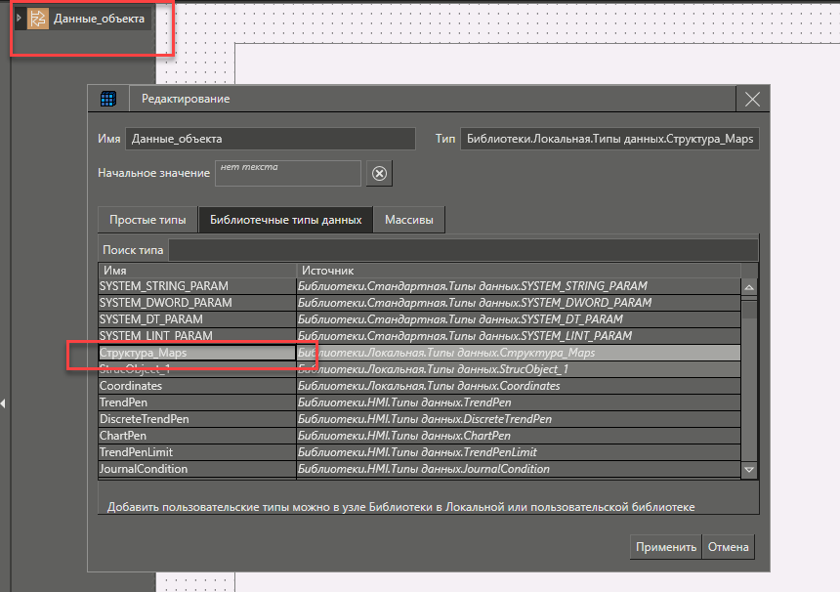Focus the Имя text field
The height and width of the screenshot is (592, 840).
point(272,140)
